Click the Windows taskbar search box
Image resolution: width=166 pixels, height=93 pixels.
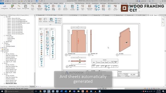[x=19, y=91]
